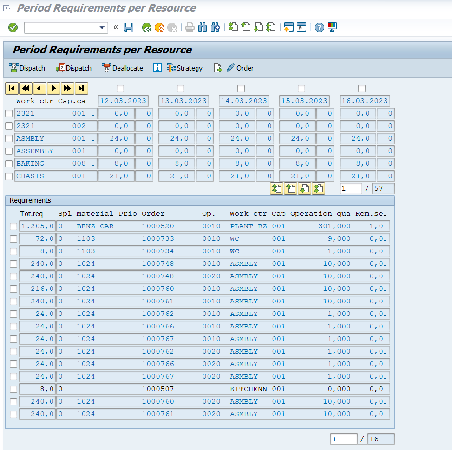This screenshot has width=452, height=450.
Task: Go back with the green Back icon
Action: tap(147, 27)
